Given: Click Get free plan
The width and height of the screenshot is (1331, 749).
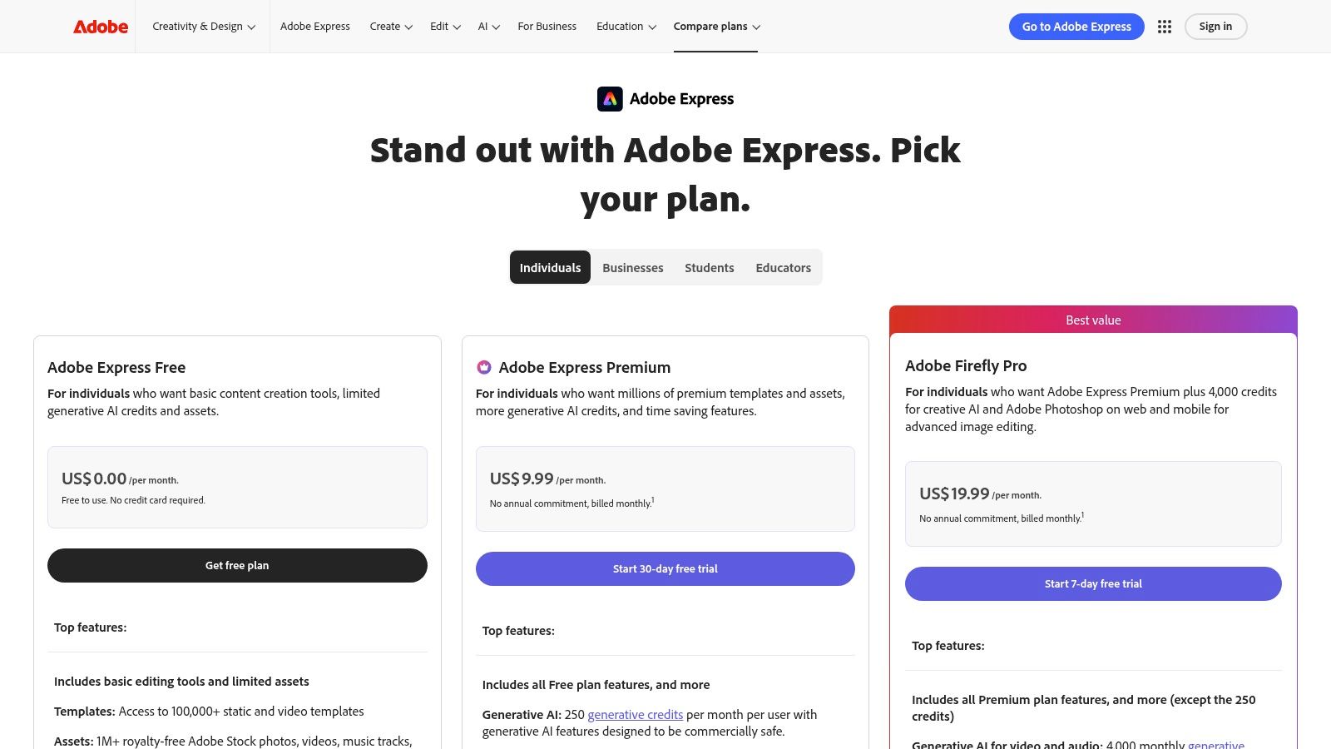Looking at the screenshot, I should pos(237,565).
